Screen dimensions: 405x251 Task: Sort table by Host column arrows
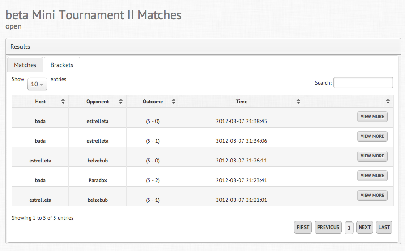point(63,102)
